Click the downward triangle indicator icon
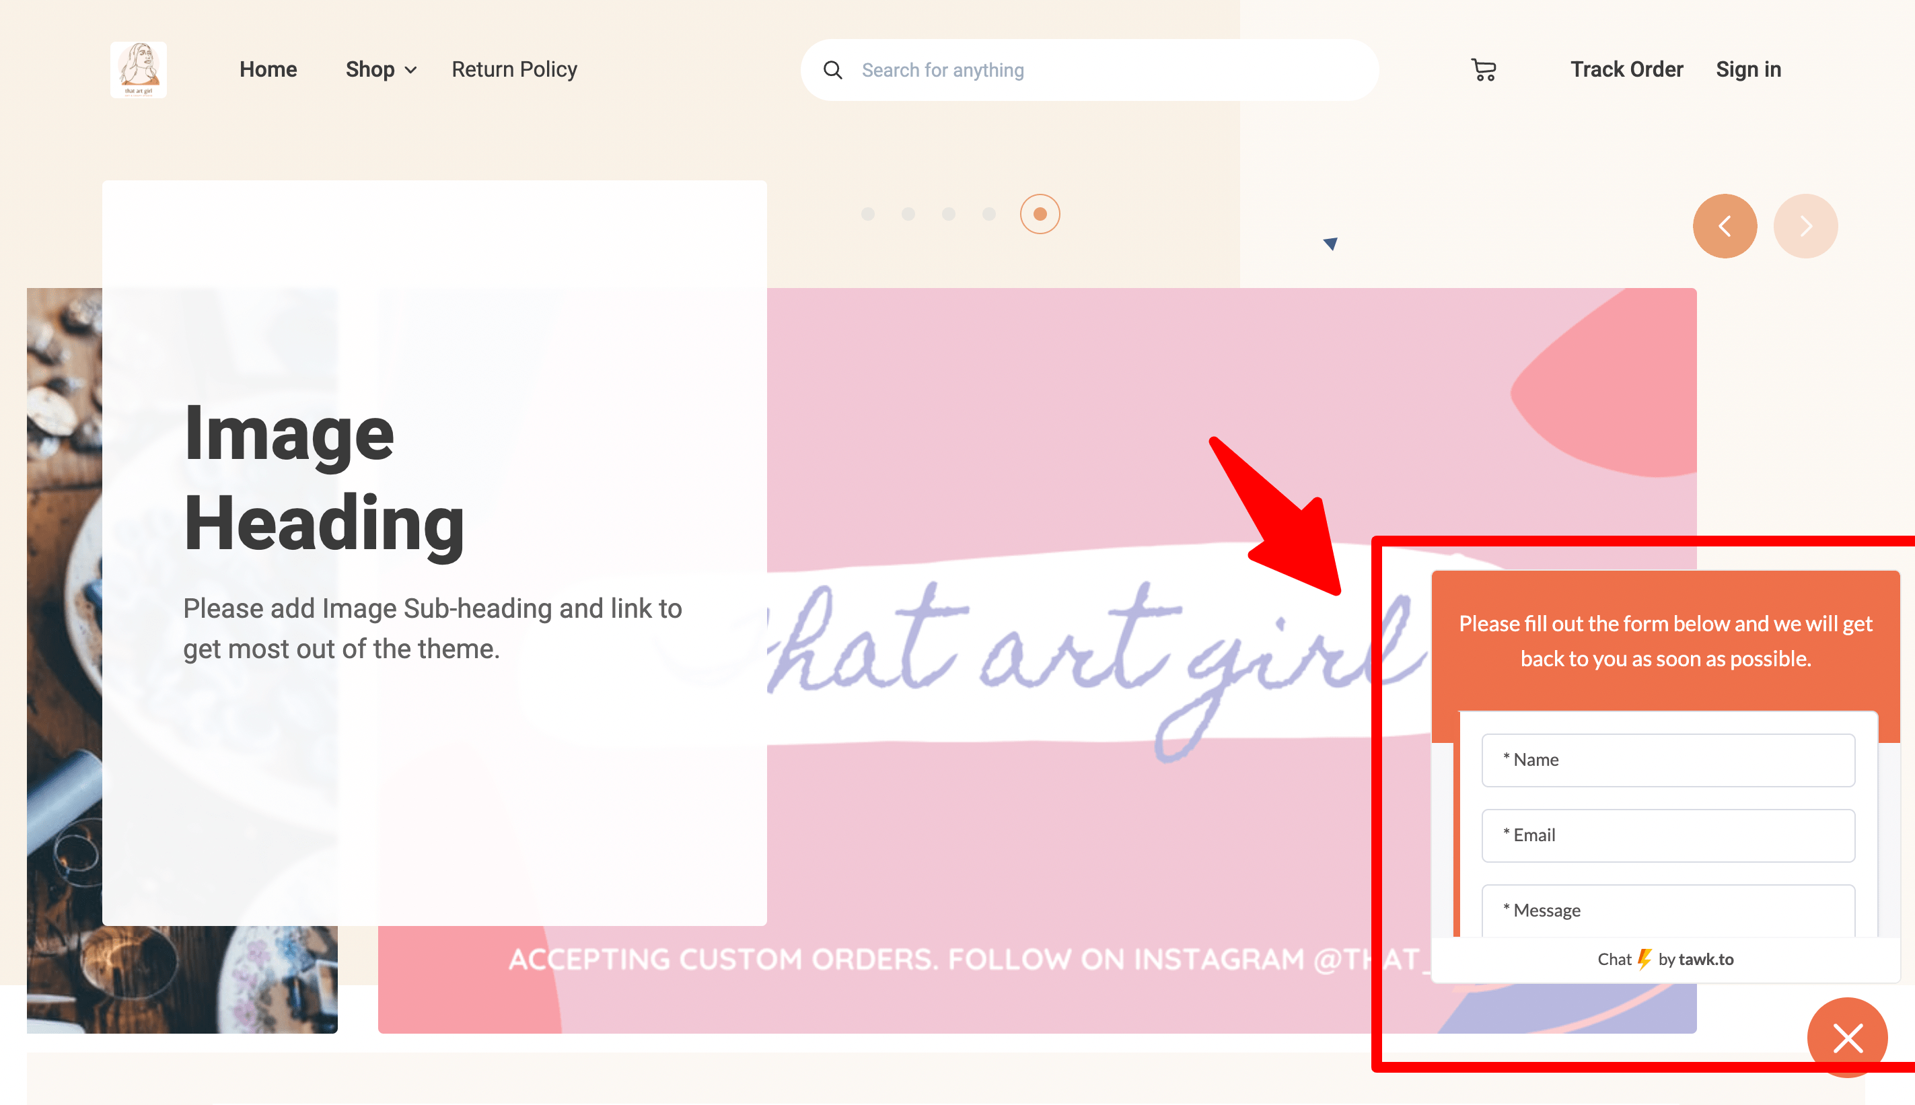The width and height of the screenshot is (1915, 1105). (1328, 244)
